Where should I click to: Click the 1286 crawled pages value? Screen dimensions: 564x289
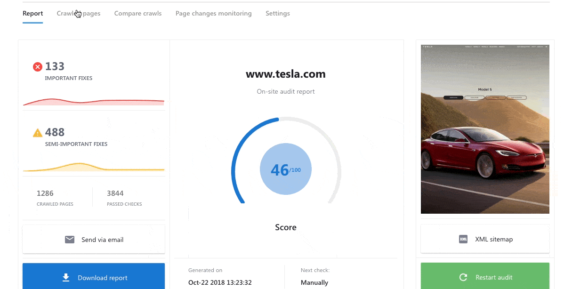coord(45,193)
